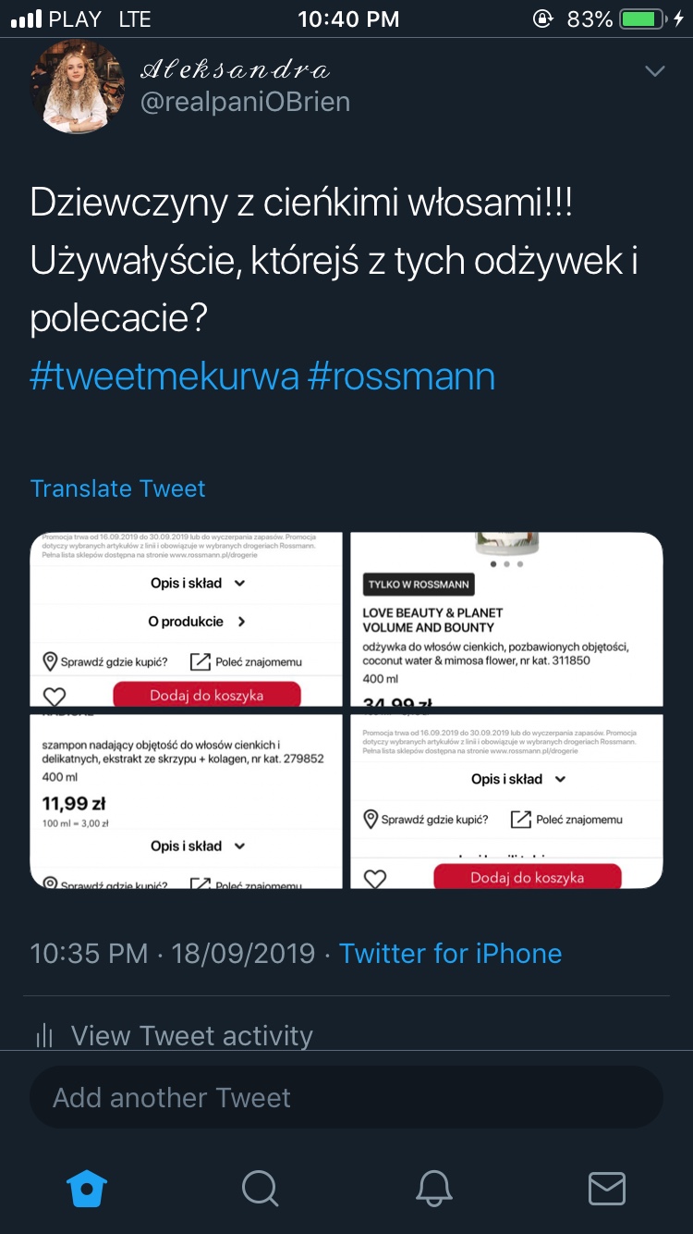
Task: Tap Twitter for iPhone source link
Action: pos(450,954)
